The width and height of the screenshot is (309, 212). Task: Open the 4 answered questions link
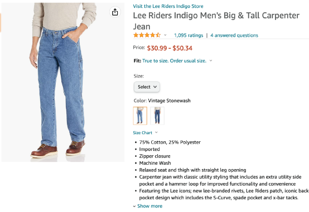point(234,36)
